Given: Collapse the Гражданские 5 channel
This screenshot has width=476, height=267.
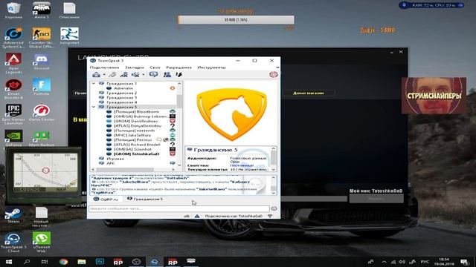Looking at the screenshot, I should pos(94,107).
